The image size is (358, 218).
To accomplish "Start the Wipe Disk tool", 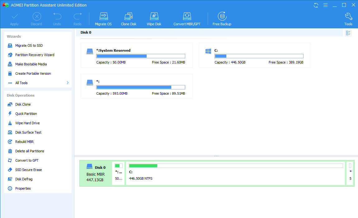I will (154, 19).
